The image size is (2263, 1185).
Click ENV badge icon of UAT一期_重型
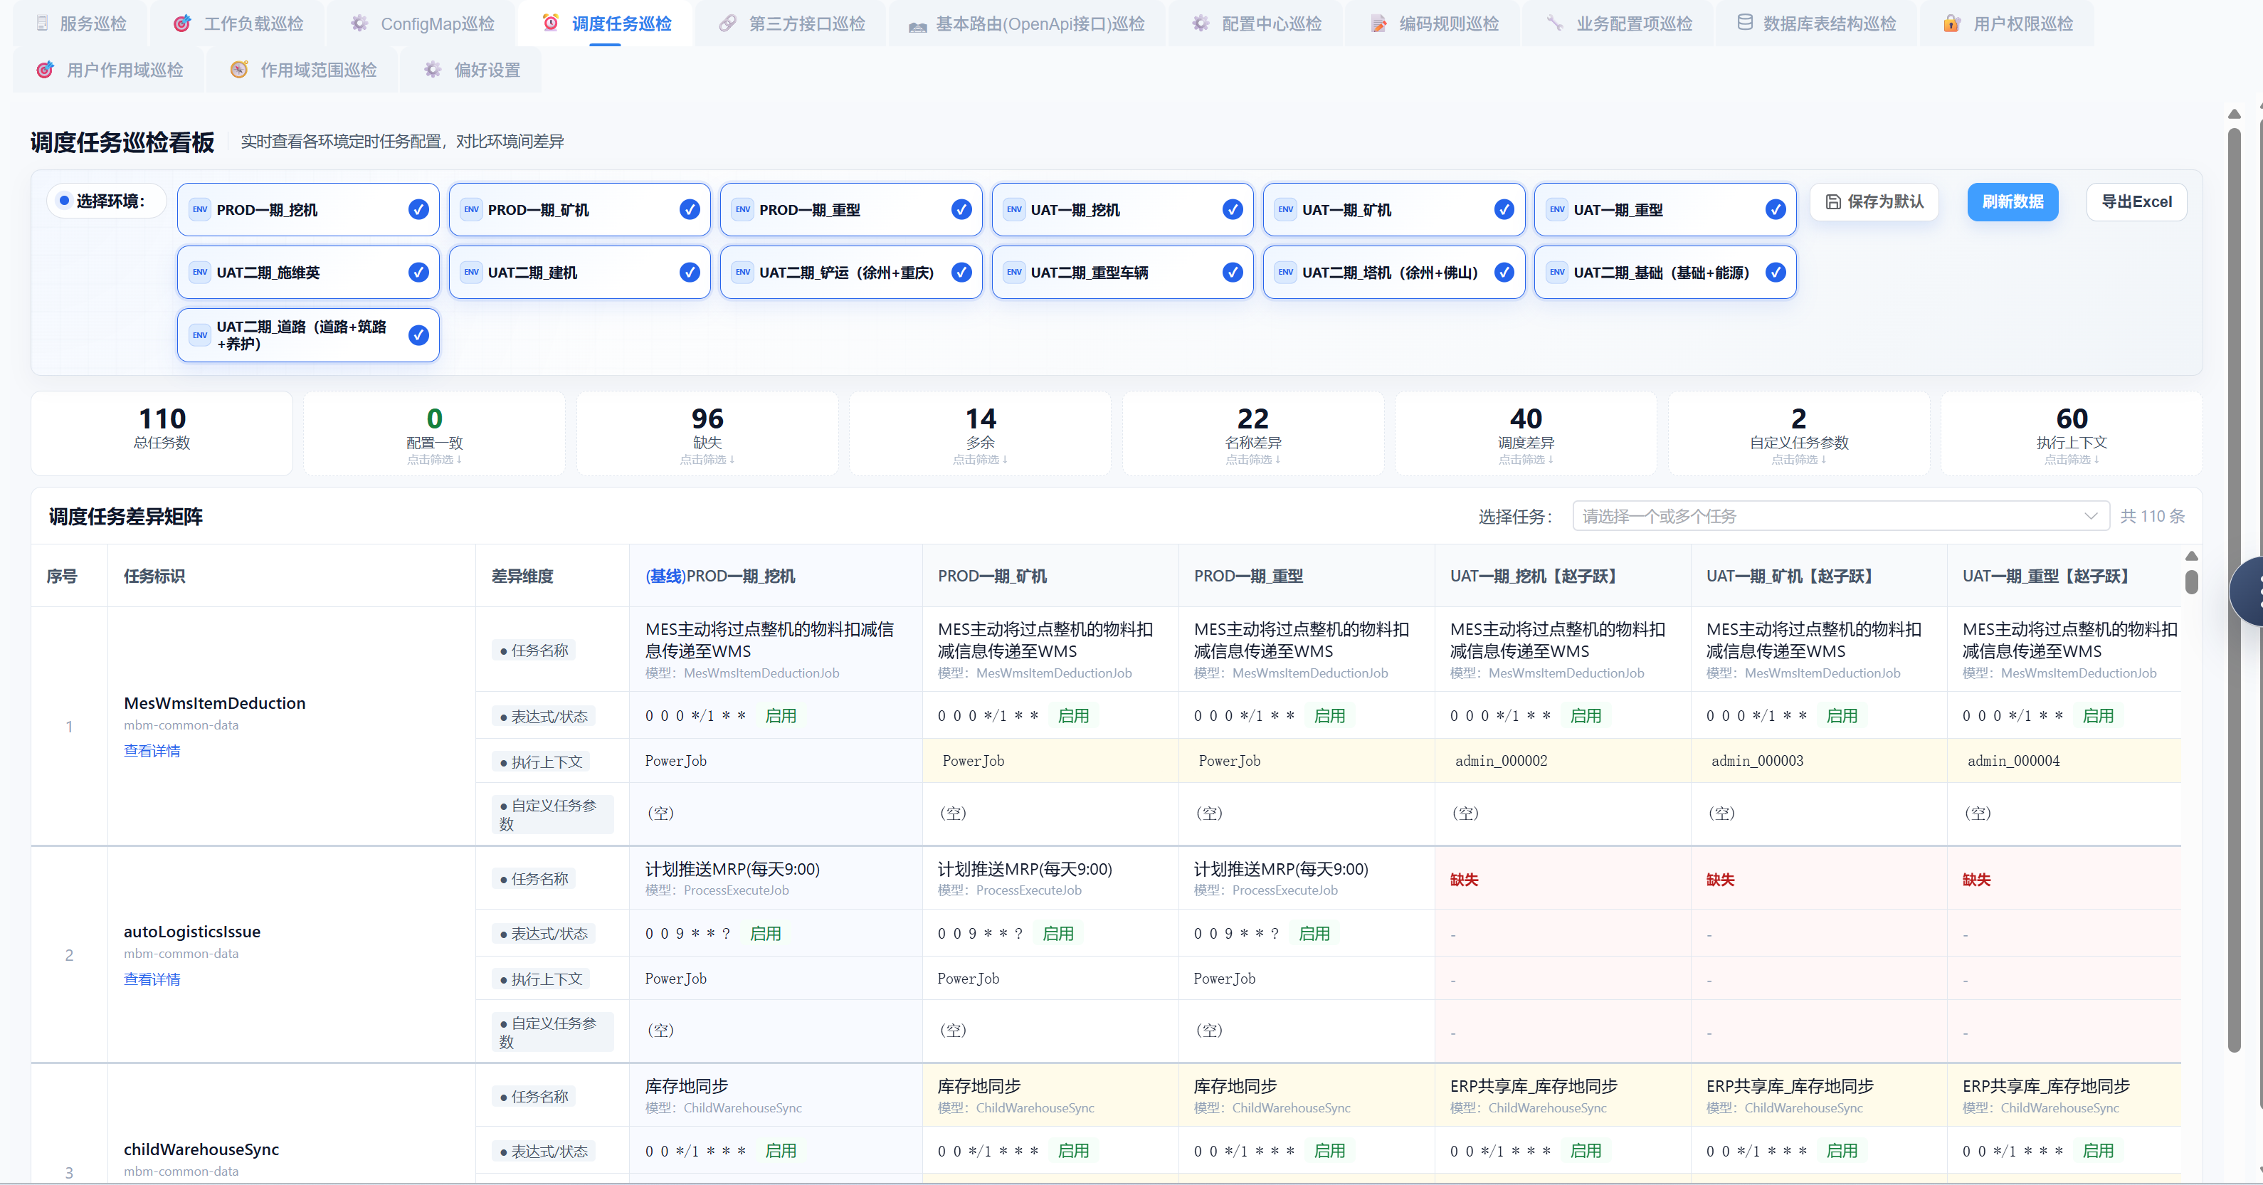click(1558, 210)
